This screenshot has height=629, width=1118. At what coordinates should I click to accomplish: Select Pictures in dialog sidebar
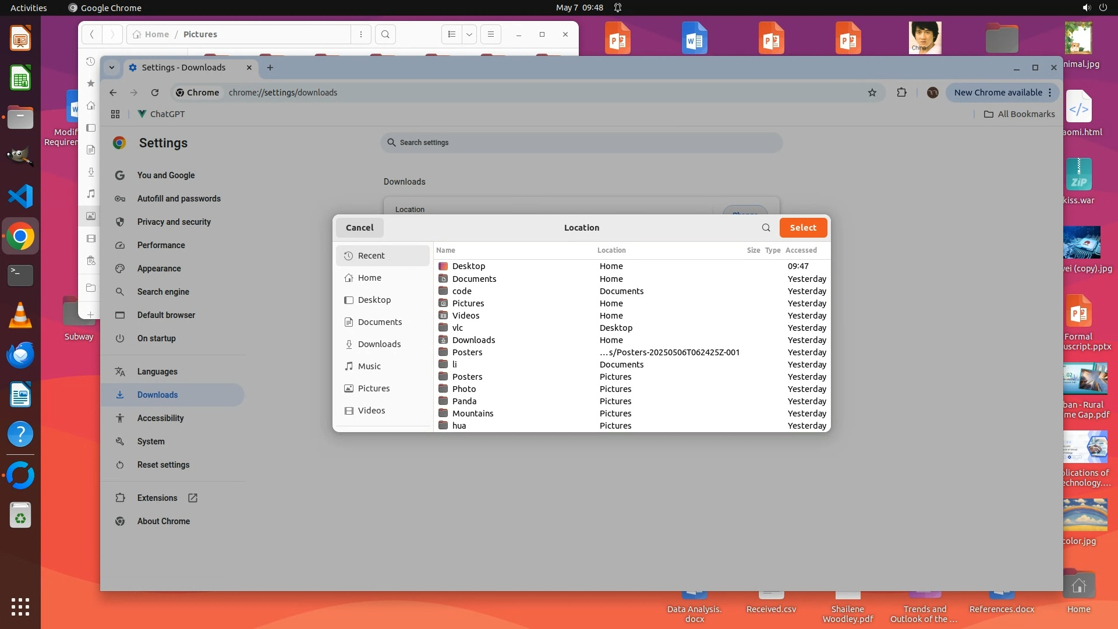click(373, 388)
